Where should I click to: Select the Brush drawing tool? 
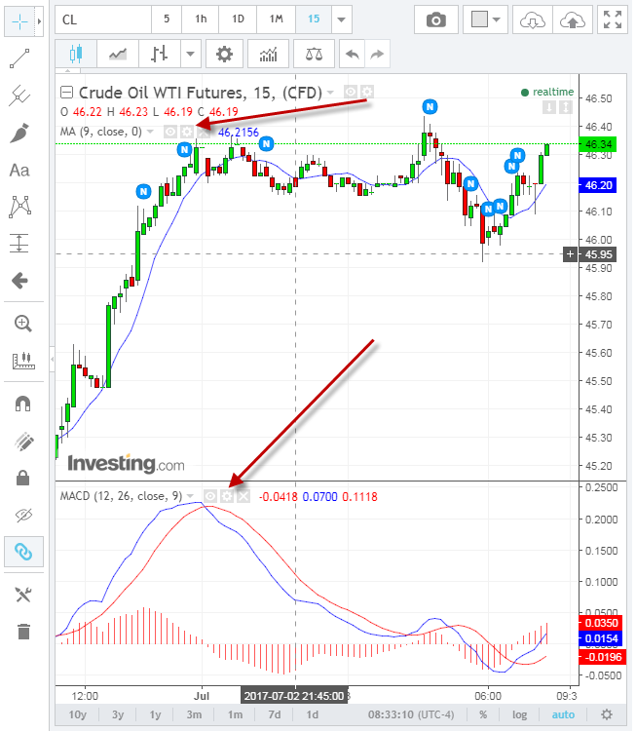pyautogui.click(x=19, y=134)
